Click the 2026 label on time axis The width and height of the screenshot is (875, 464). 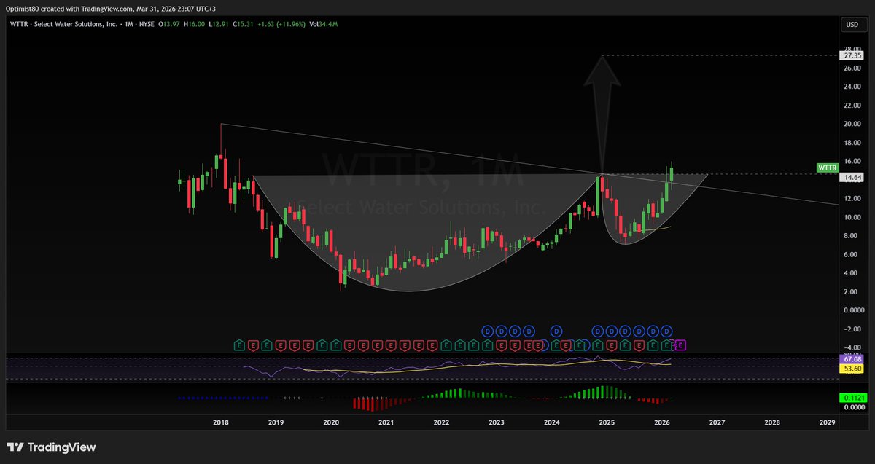click(662, 422)
